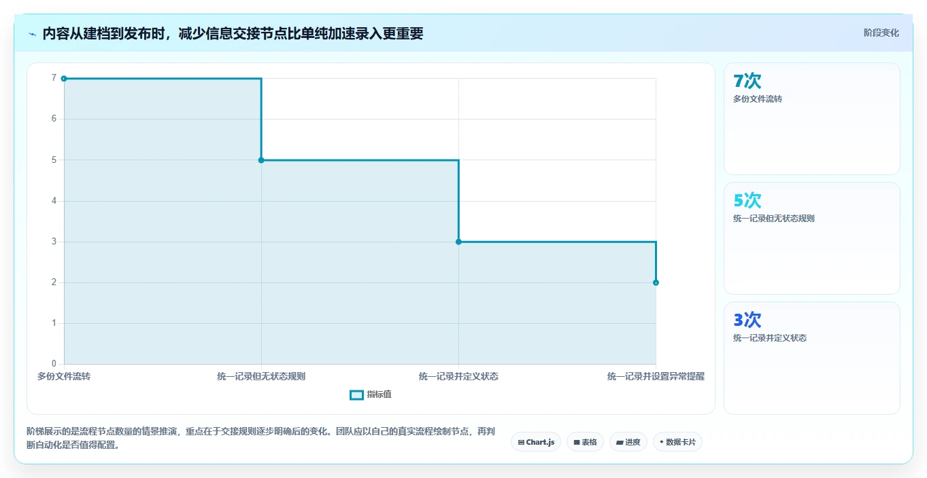The image size is (927, 478).
Task: Click the 表格 tag button
Action: (585, 442)
